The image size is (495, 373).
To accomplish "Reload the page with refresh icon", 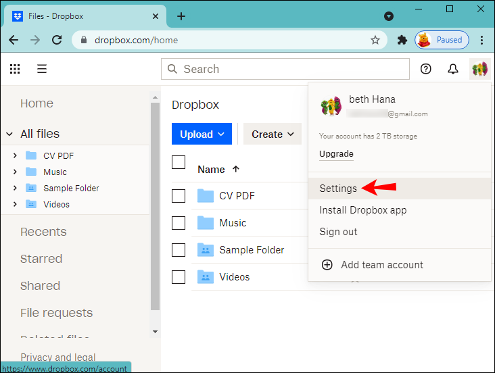I will (57, 40).
